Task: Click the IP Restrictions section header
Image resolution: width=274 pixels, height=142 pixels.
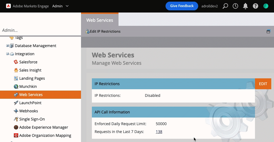Action: pos(173,84)
